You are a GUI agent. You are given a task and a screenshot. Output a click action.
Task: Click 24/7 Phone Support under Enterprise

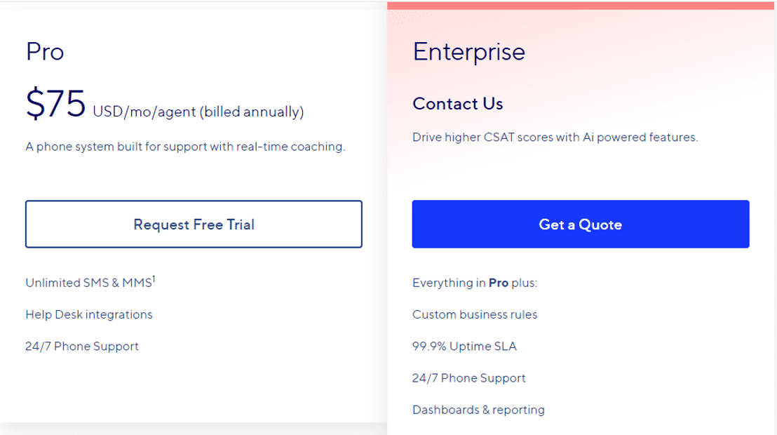(x=468, y=377)
